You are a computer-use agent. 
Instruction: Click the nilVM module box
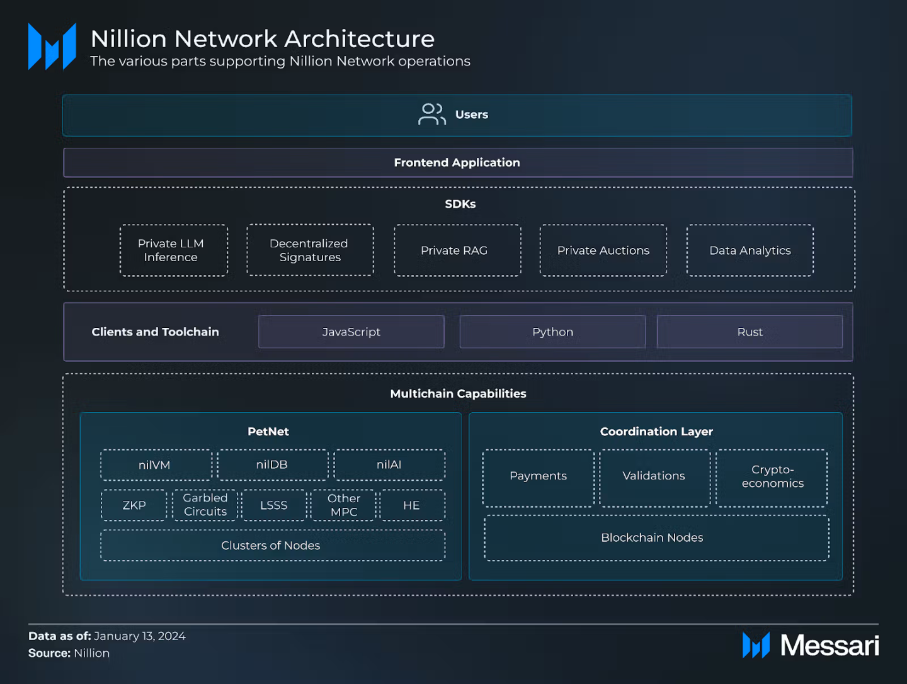point(156,465)
